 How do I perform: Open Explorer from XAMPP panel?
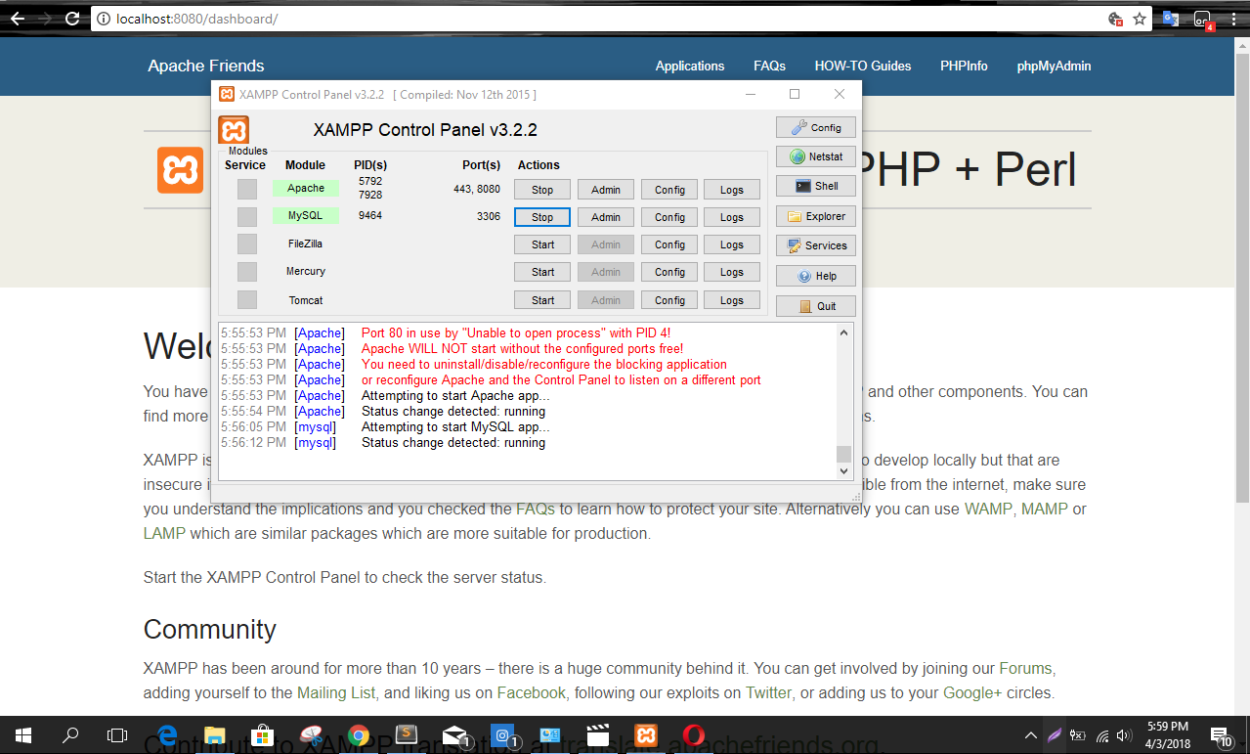coord(816,216)
